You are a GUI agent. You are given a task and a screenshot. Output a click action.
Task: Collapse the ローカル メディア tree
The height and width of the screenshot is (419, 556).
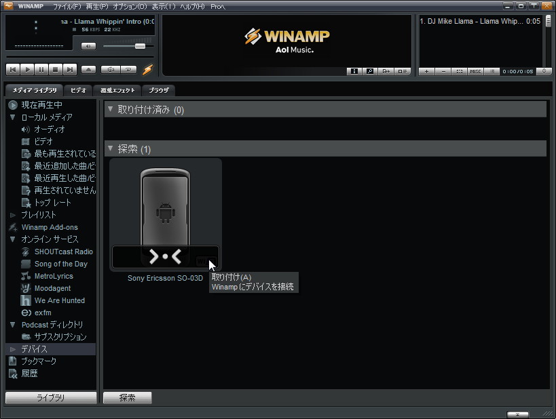[x=12, y=117]
